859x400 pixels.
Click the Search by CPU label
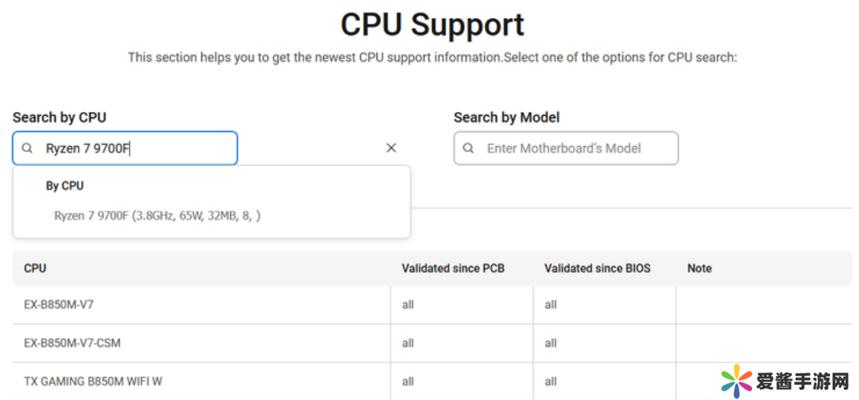click(x=59, y=117)
